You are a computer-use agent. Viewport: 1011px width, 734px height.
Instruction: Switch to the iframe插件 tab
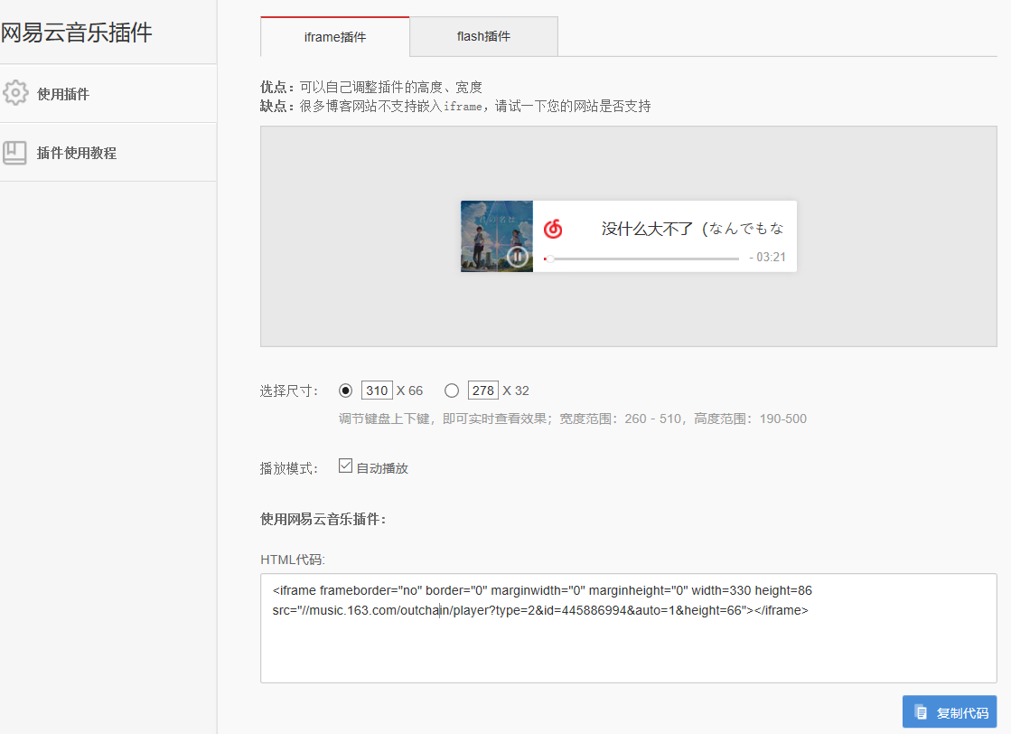pyautogui.click(x=334, y=37)
